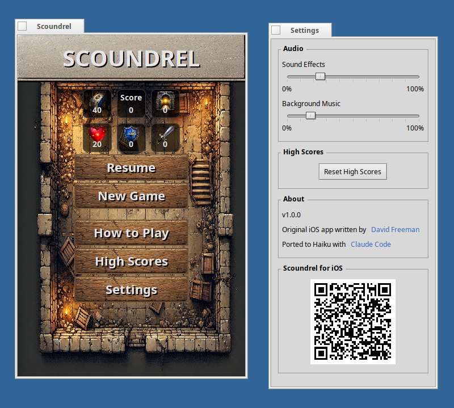Select the Settings window tab
Image resolution: width=454 pixels, height=408 pixels.
pyautogui.click(x=306, y=30)
